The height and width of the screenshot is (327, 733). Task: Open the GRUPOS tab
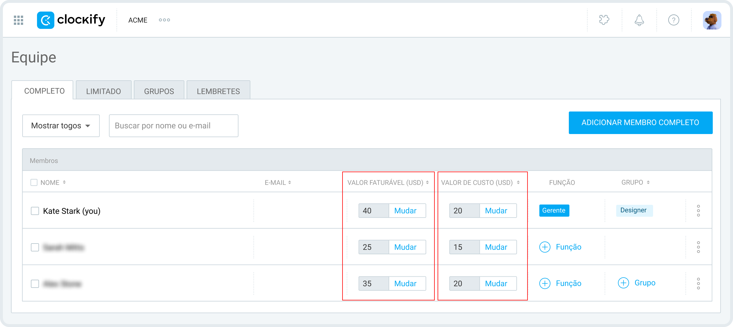pyautogui.click(x=159, y=91)
